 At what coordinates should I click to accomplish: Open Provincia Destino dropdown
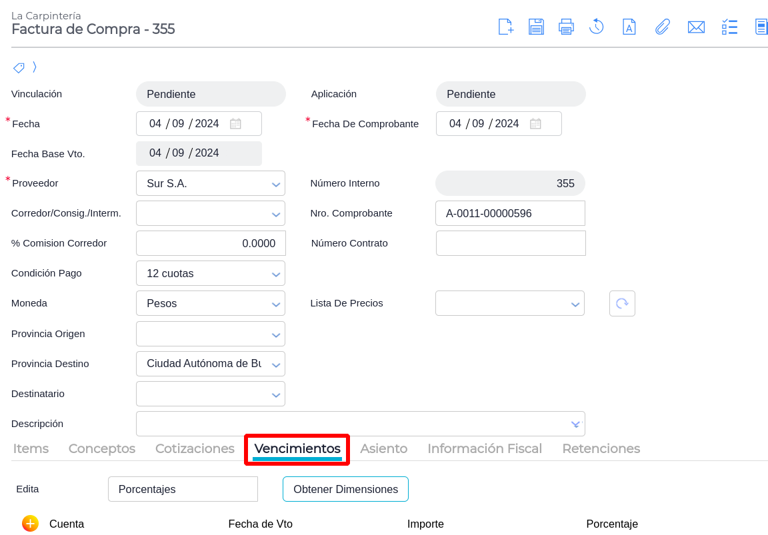(x=276, y=364)
